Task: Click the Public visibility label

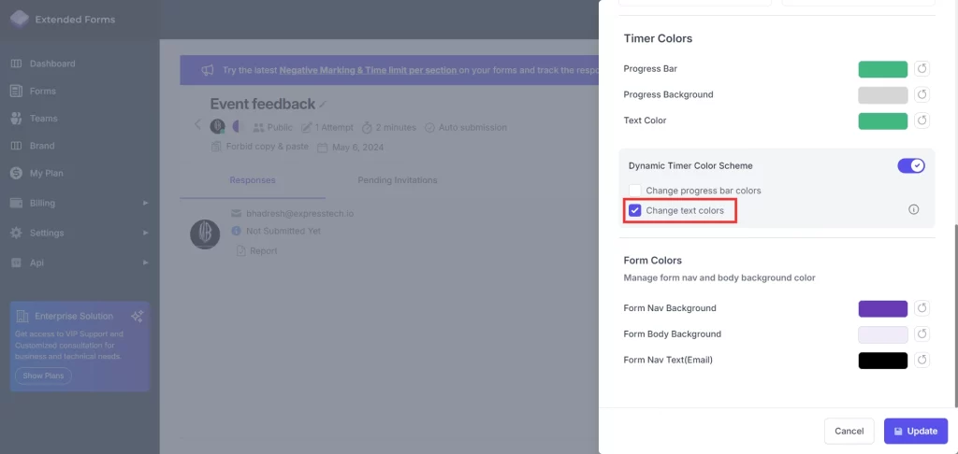Action: pos(280,128)
